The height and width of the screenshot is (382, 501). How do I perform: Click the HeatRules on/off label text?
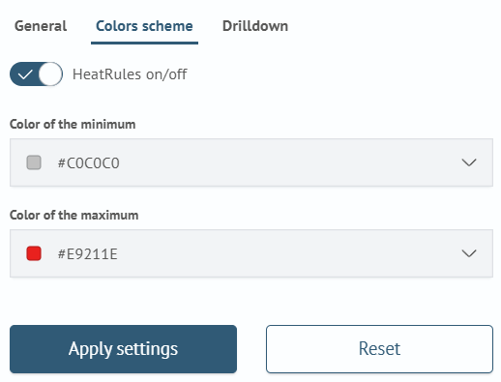coord(130,74)
